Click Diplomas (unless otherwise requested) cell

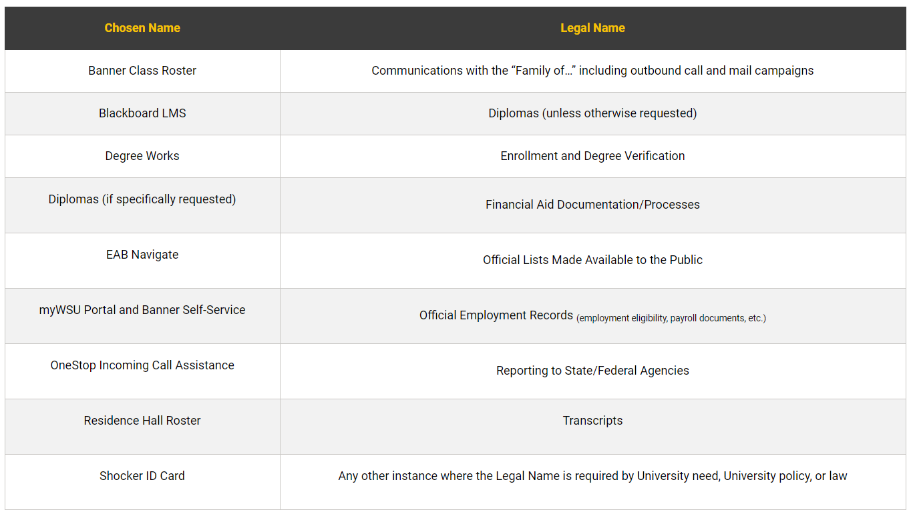tap(592, 113)
